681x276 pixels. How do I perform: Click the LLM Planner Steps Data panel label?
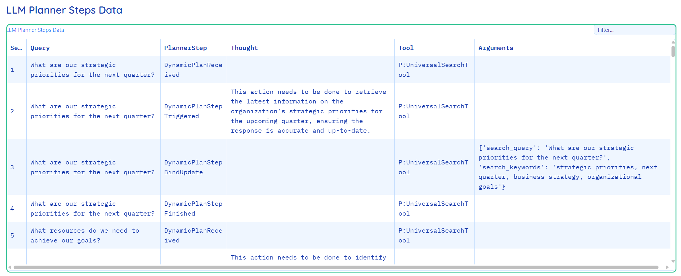(36, 30)
